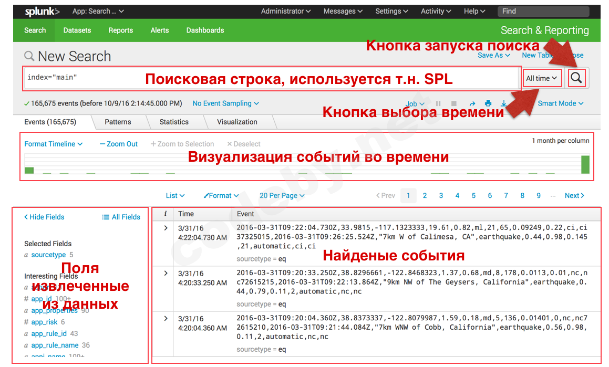The width and height of the screenshot is (609, 367).
Task: Click the magnifier button to run search
Action: pyautogui.click(x=576, y=78)
